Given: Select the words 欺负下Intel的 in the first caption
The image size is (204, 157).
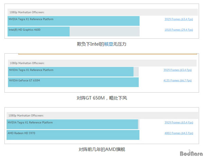Looking at the screenshot, I should click(90, 44).
